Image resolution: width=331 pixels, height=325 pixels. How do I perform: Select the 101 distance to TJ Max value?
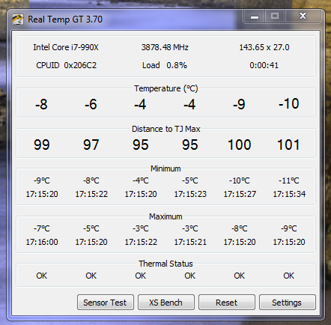(288, 145)
